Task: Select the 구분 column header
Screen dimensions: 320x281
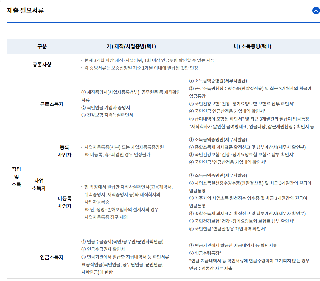Action: (42, 46)
